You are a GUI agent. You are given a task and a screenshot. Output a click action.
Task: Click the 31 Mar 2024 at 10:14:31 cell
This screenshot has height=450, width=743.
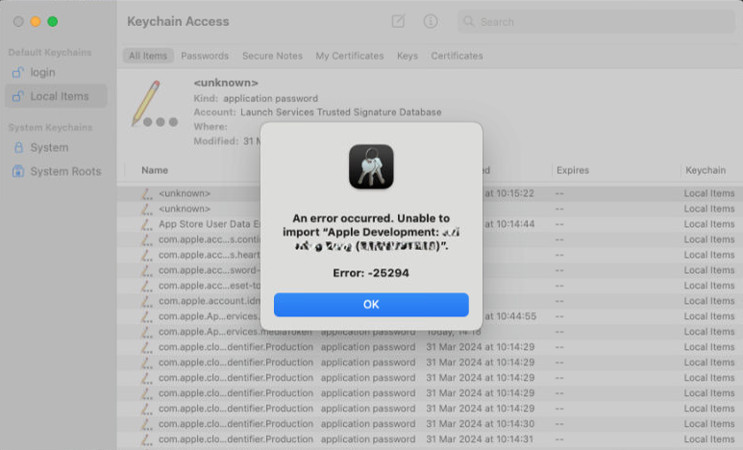pos(480,439)
